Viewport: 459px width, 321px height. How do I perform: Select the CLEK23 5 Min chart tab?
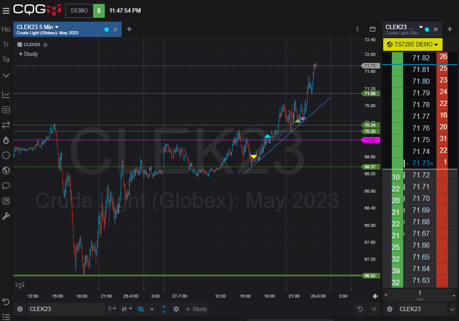coord(56,29)
